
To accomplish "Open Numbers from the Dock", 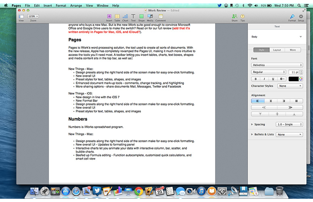I will pyautogui.click(x=118, y=191).
